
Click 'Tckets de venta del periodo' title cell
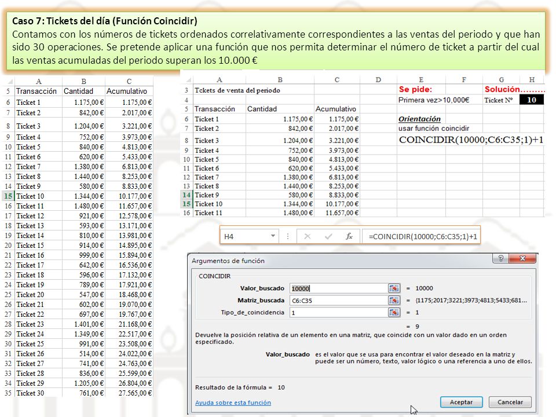coord(237,90)
